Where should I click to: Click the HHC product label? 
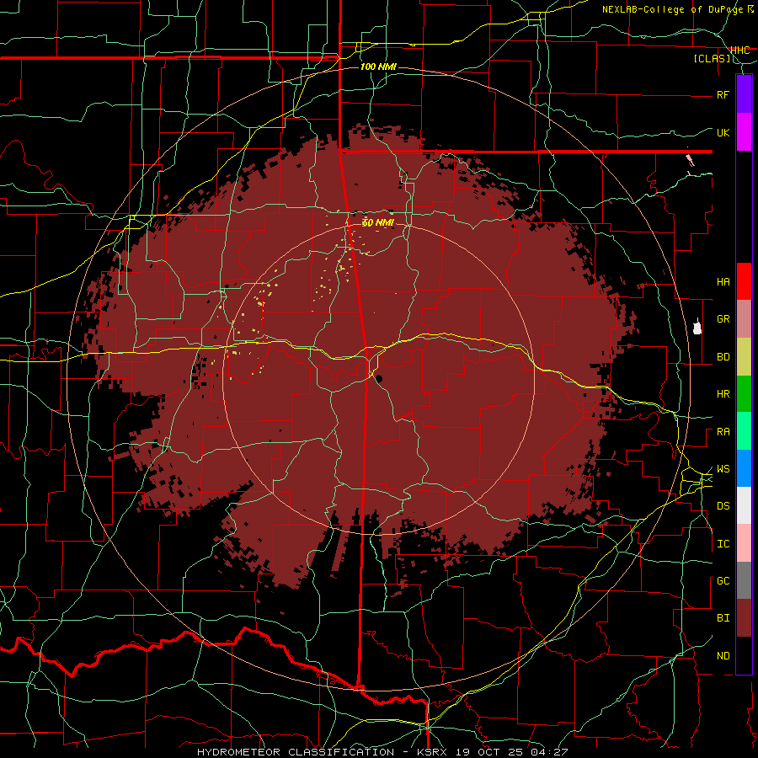coord(740,50)
